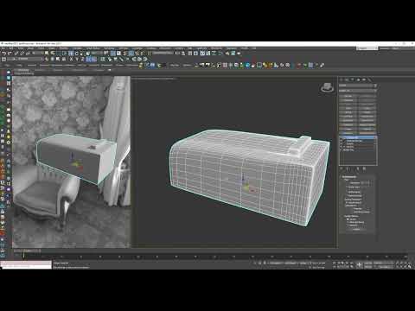Open the Modifier List dropdown
This screenshot has width=415, height=311.
point(358,91)
